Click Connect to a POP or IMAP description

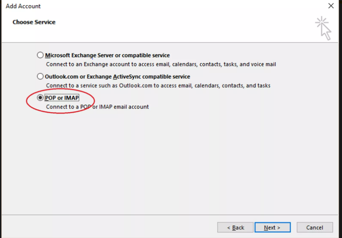click(97, 107)
